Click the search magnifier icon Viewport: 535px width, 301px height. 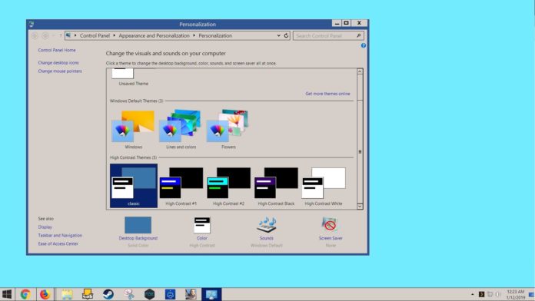(x=359, y=35)
